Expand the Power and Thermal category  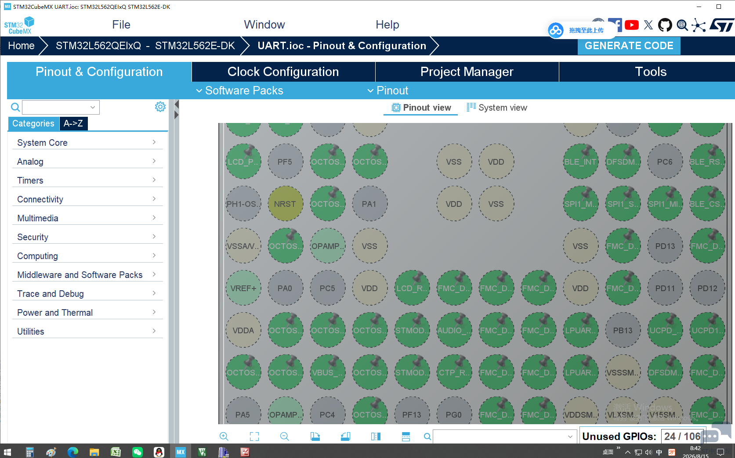(87, 313)
